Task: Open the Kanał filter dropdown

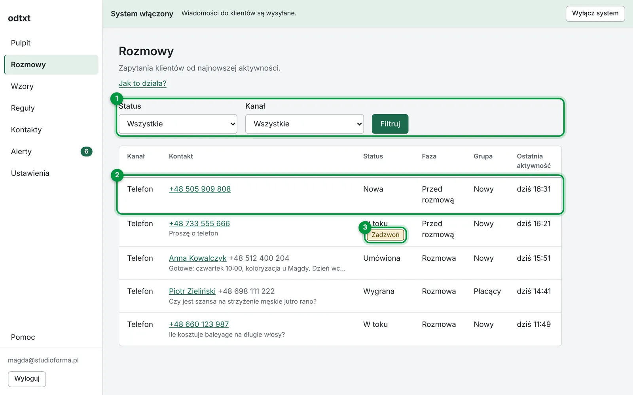Action: click(x=305, y=124)
